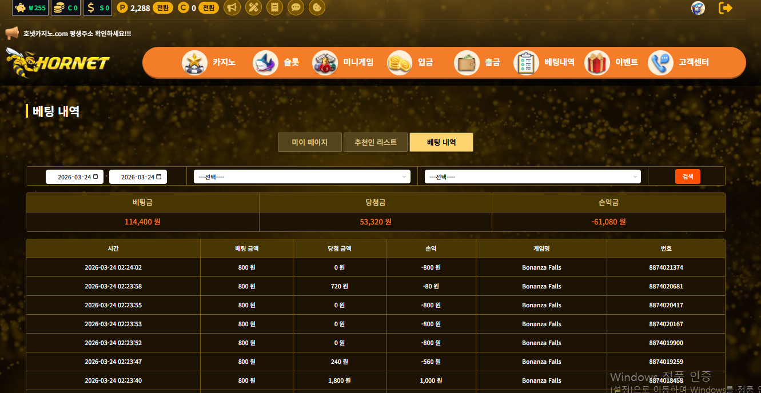Open the chat bubble icon in top bar
761x393 pixels.
click(x=296, y=8)
